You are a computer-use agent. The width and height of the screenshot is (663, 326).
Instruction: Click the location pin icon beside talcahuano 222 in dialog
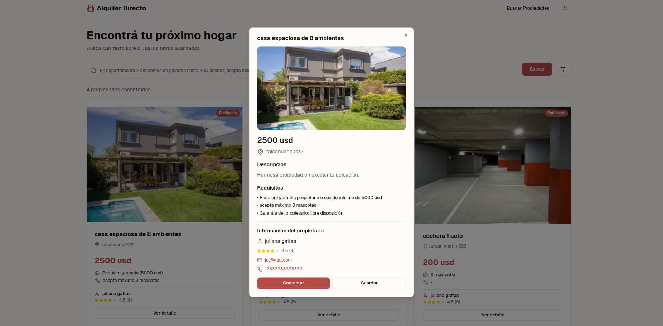coord(260,152)
